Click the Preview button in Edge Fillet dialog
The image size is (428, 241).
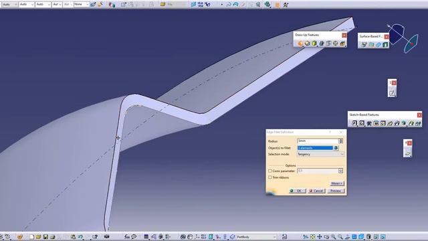[336, 191]
